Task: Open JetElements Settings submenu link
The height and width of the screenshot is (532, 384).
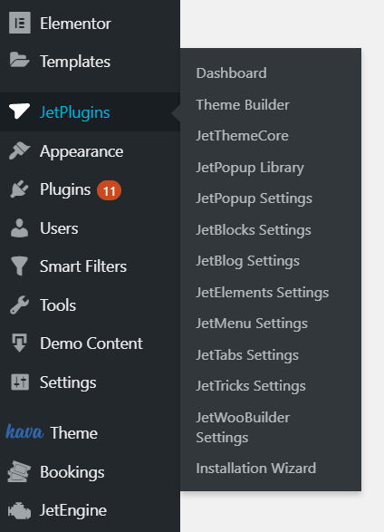Action: pos(263,293)
